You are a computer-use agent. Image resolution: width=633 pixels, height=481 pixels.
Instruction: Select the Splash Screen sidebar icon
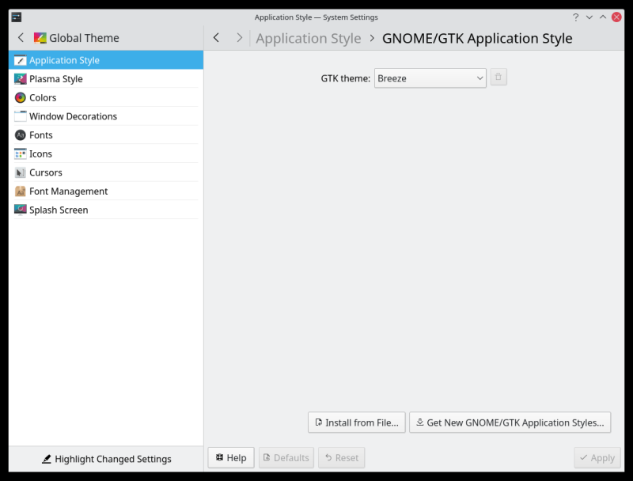(x=19, y=210)
